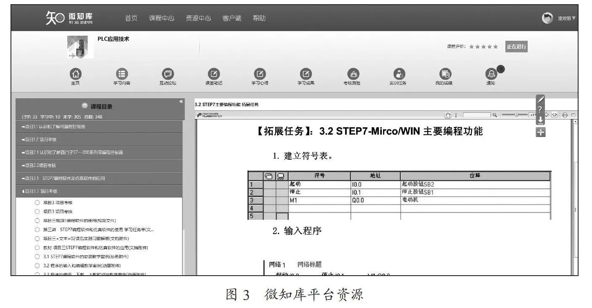Expand 项目3.1 STEP7编程软件及仿真软件的应用

99,178
